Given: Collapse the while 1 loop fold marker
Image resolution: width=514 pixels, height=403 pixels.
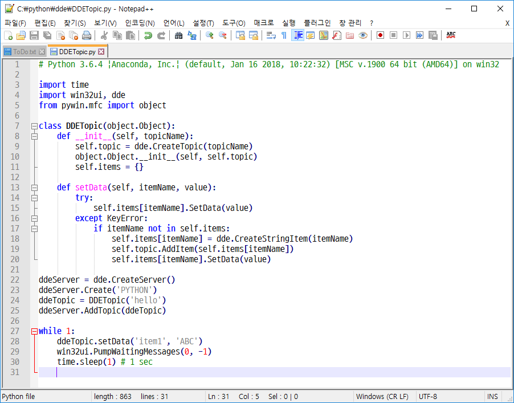Looking at the screenshot, I should pyautogui.click(x=34, y=331).
